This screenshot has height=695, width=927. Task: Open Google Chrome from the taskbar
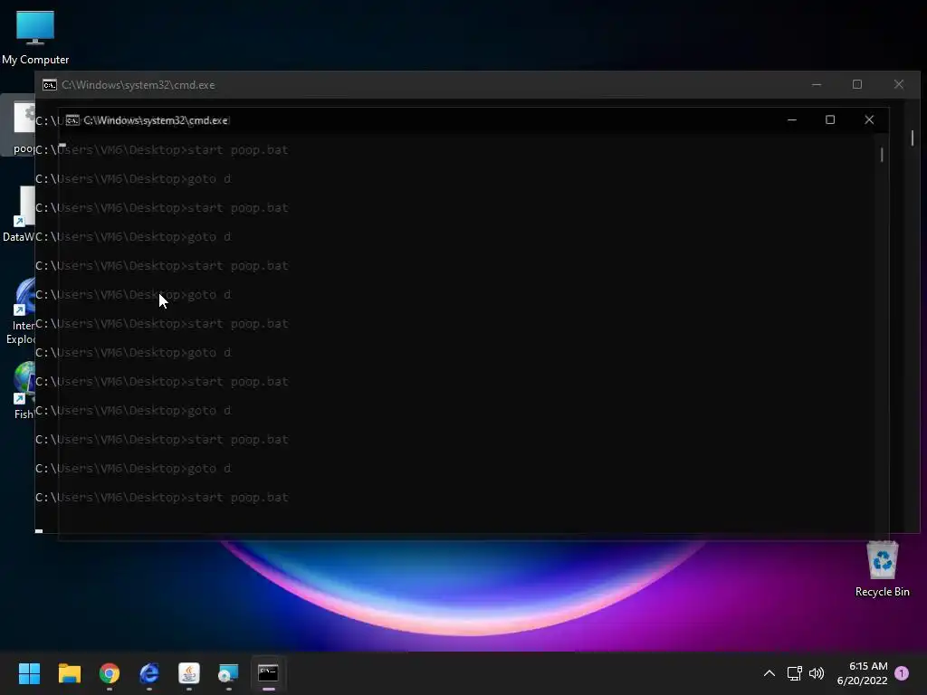tap(110, 673)
